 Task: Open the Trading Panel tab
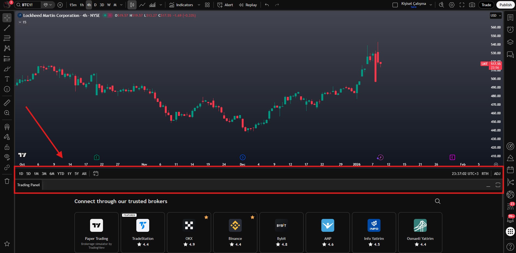click(x=29, y=185)
